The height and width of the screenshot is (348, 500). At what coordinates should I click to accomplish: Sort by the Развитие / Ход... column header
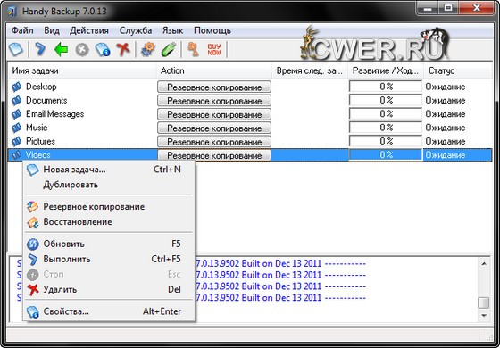pyautogui.click(x=386, y=70)
